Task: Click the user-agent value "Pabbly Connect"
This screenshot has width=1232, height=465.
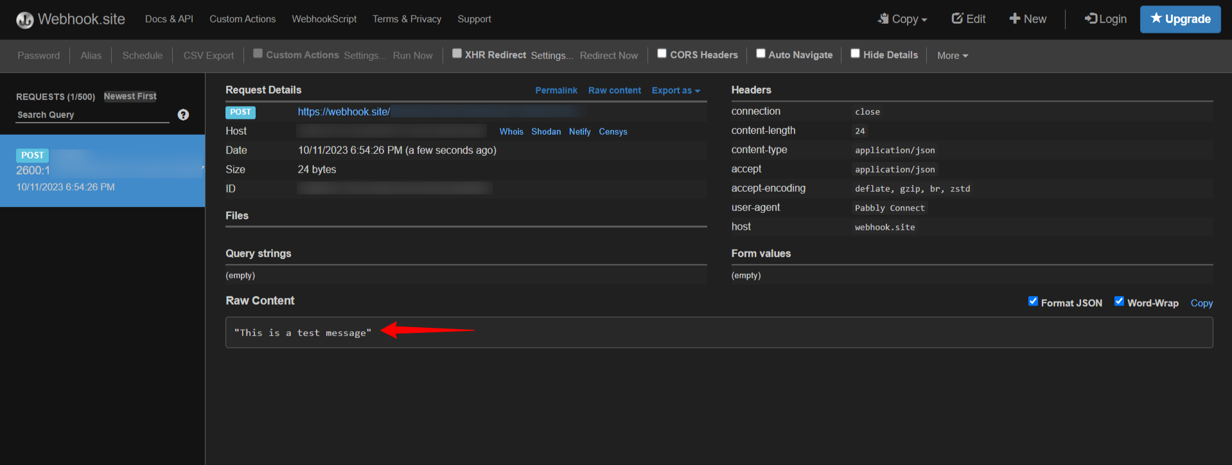Action: 890,208
